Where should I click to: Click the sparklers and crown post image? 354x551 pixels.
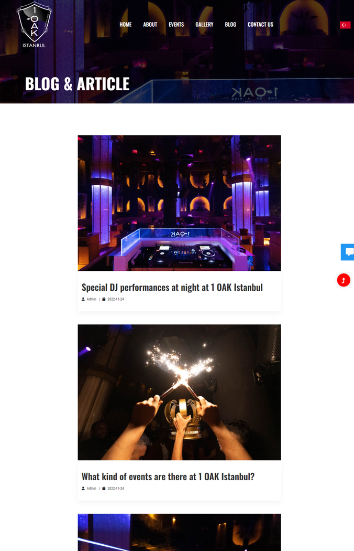[179, 392]
